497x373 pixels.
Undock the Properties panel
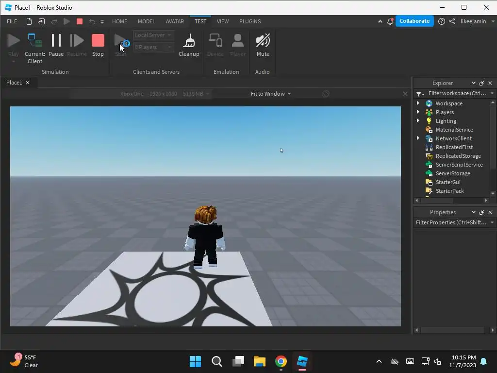tap(482, 212)
